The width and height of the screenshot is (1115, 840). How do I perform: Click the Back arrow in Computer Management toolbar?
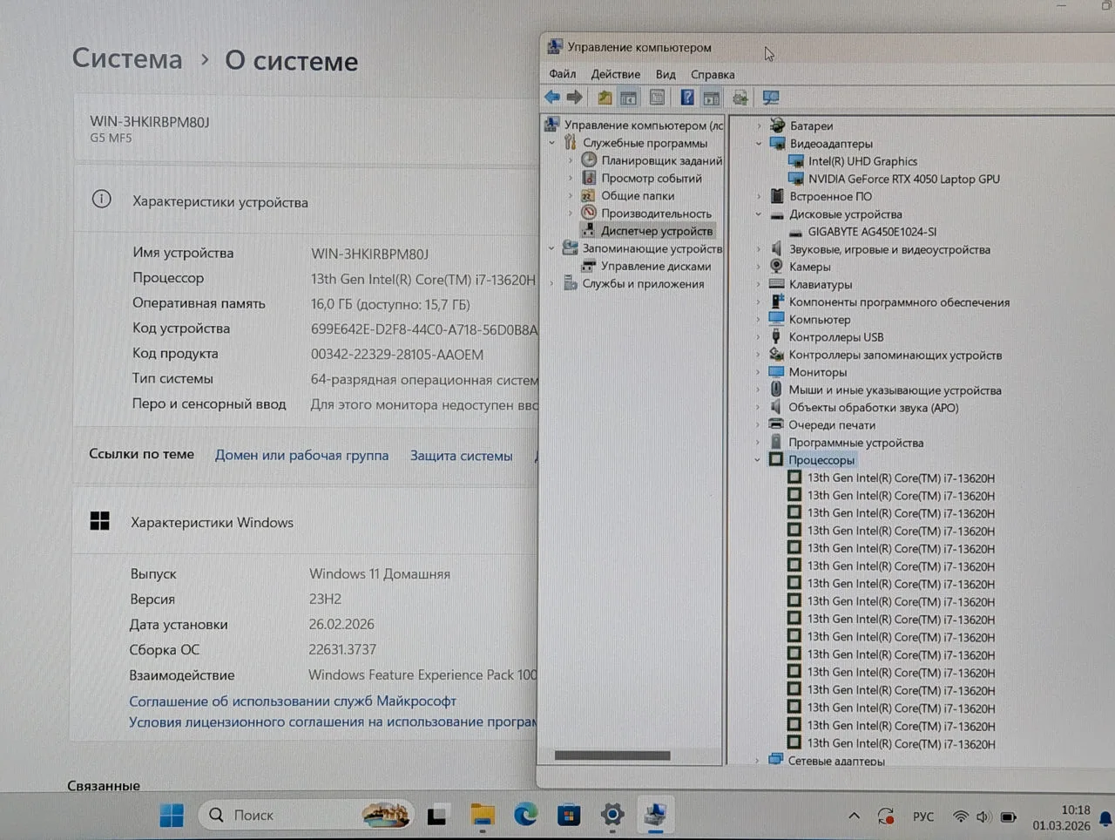click(552, 98)
